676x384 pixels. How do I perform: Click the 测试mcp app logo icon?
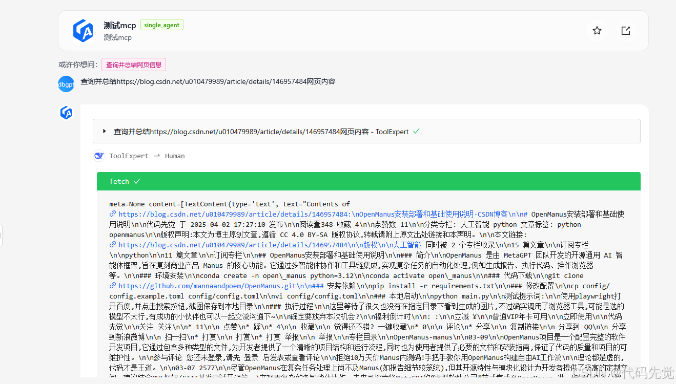pyautogui.click(x=83, y=31)
